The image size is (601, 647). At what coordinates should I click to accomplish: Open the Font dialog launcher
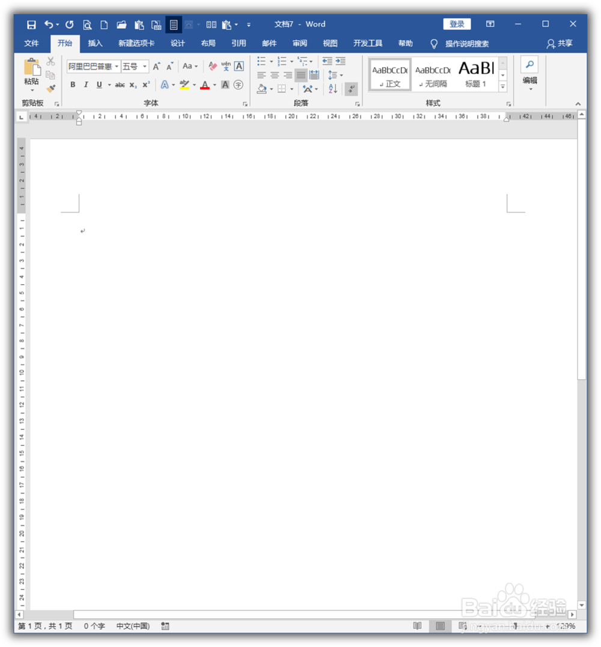245,103
